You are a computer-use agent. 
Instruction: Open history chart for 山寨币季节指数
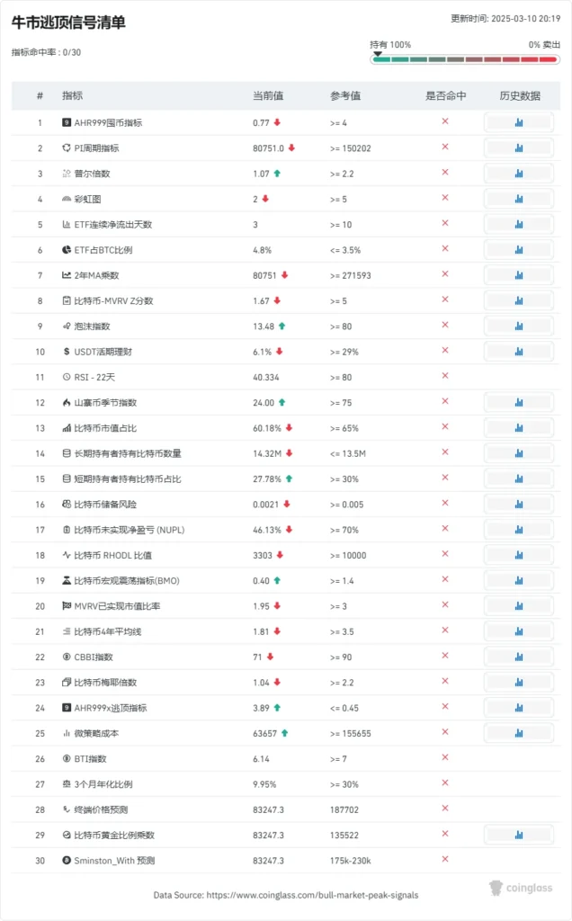tap(519, 402)
